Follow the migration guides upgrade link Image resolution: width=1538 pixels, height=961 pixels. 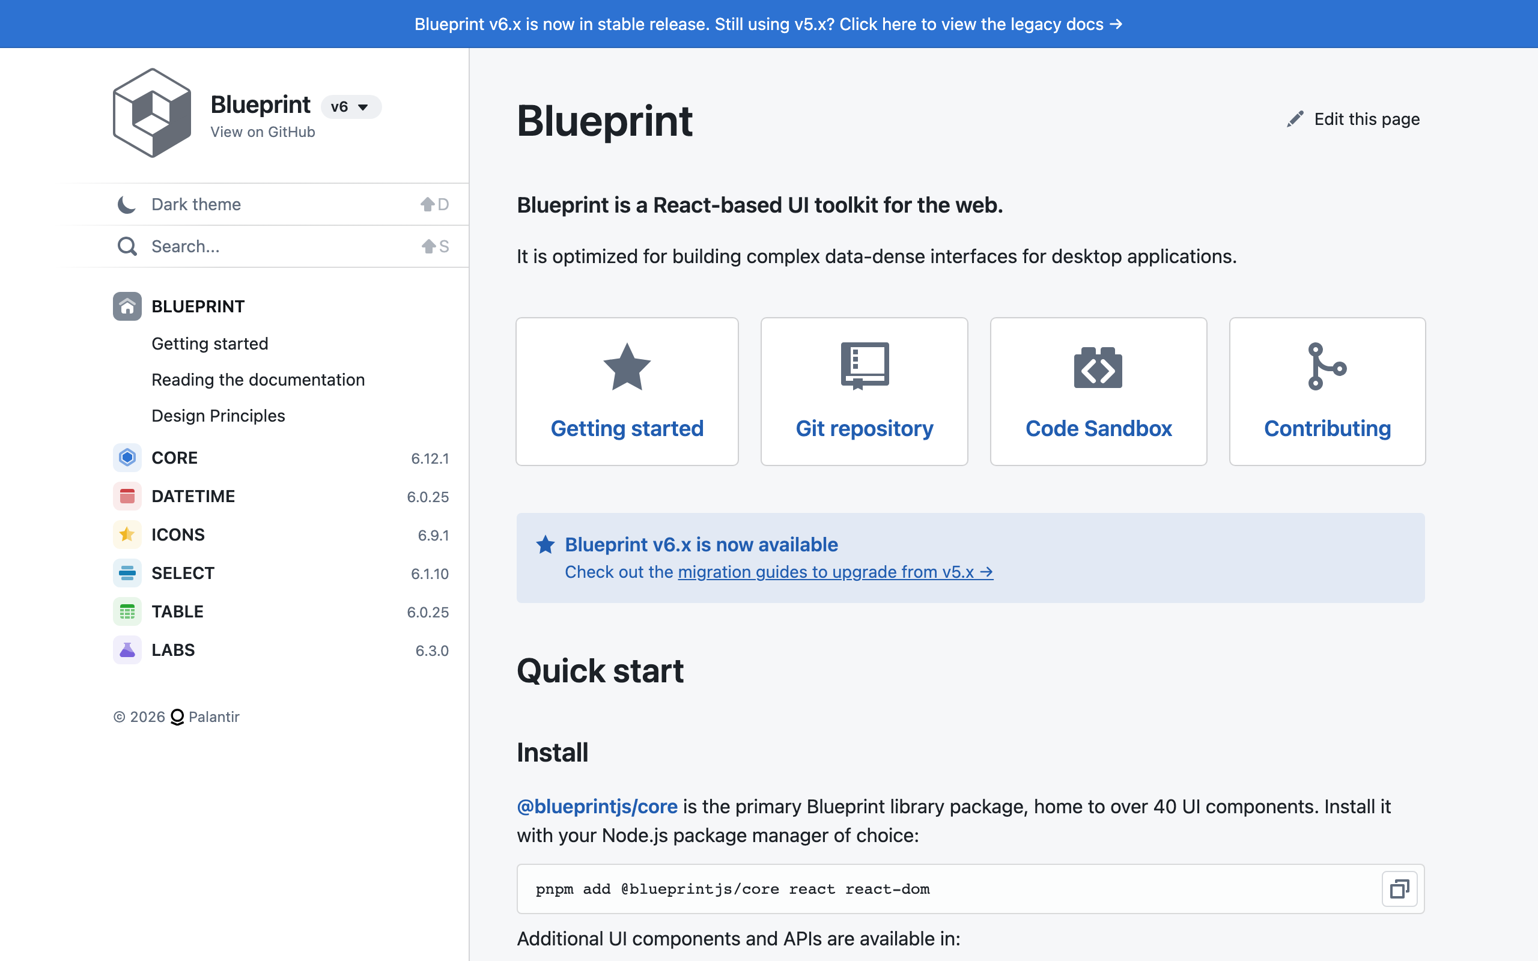coord(835,572)
